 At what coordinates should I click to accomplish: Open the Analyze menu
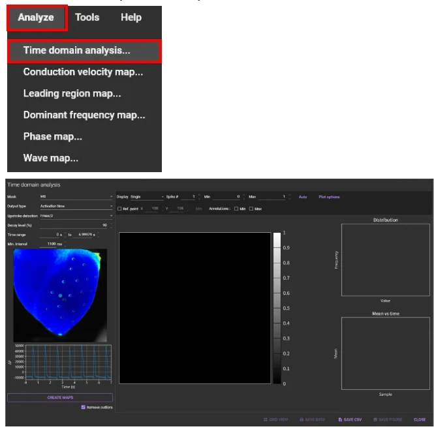pyautogui.click(x=37, y=18)
